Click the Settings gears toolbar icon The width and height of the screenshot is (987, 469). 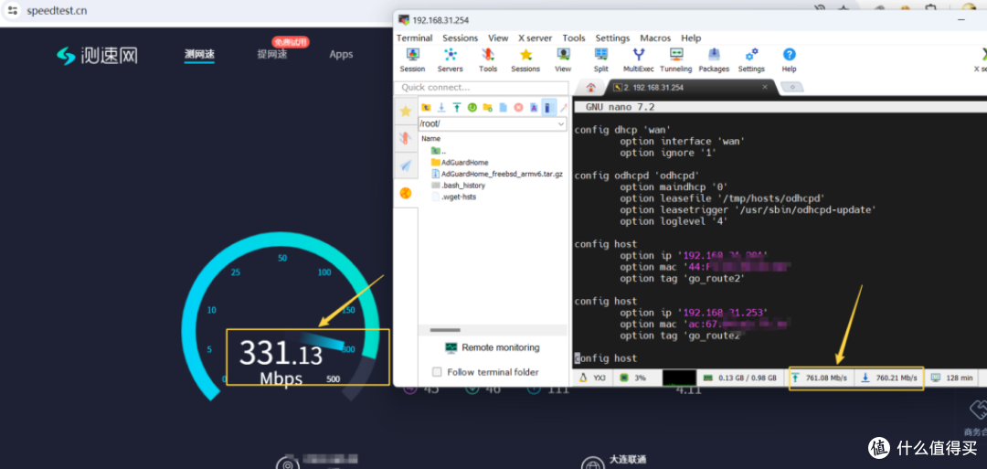tap(751, 60)
